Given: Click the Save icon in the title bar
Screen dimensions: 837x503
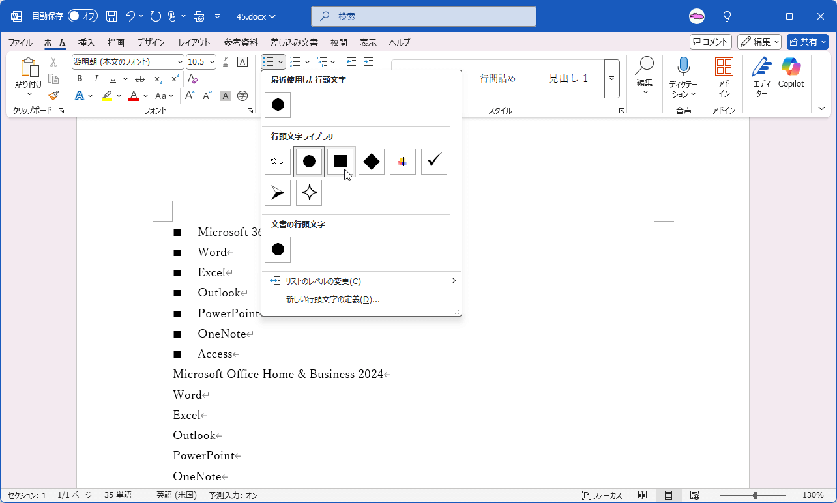Looking at the screenshot, I should 111,16.
